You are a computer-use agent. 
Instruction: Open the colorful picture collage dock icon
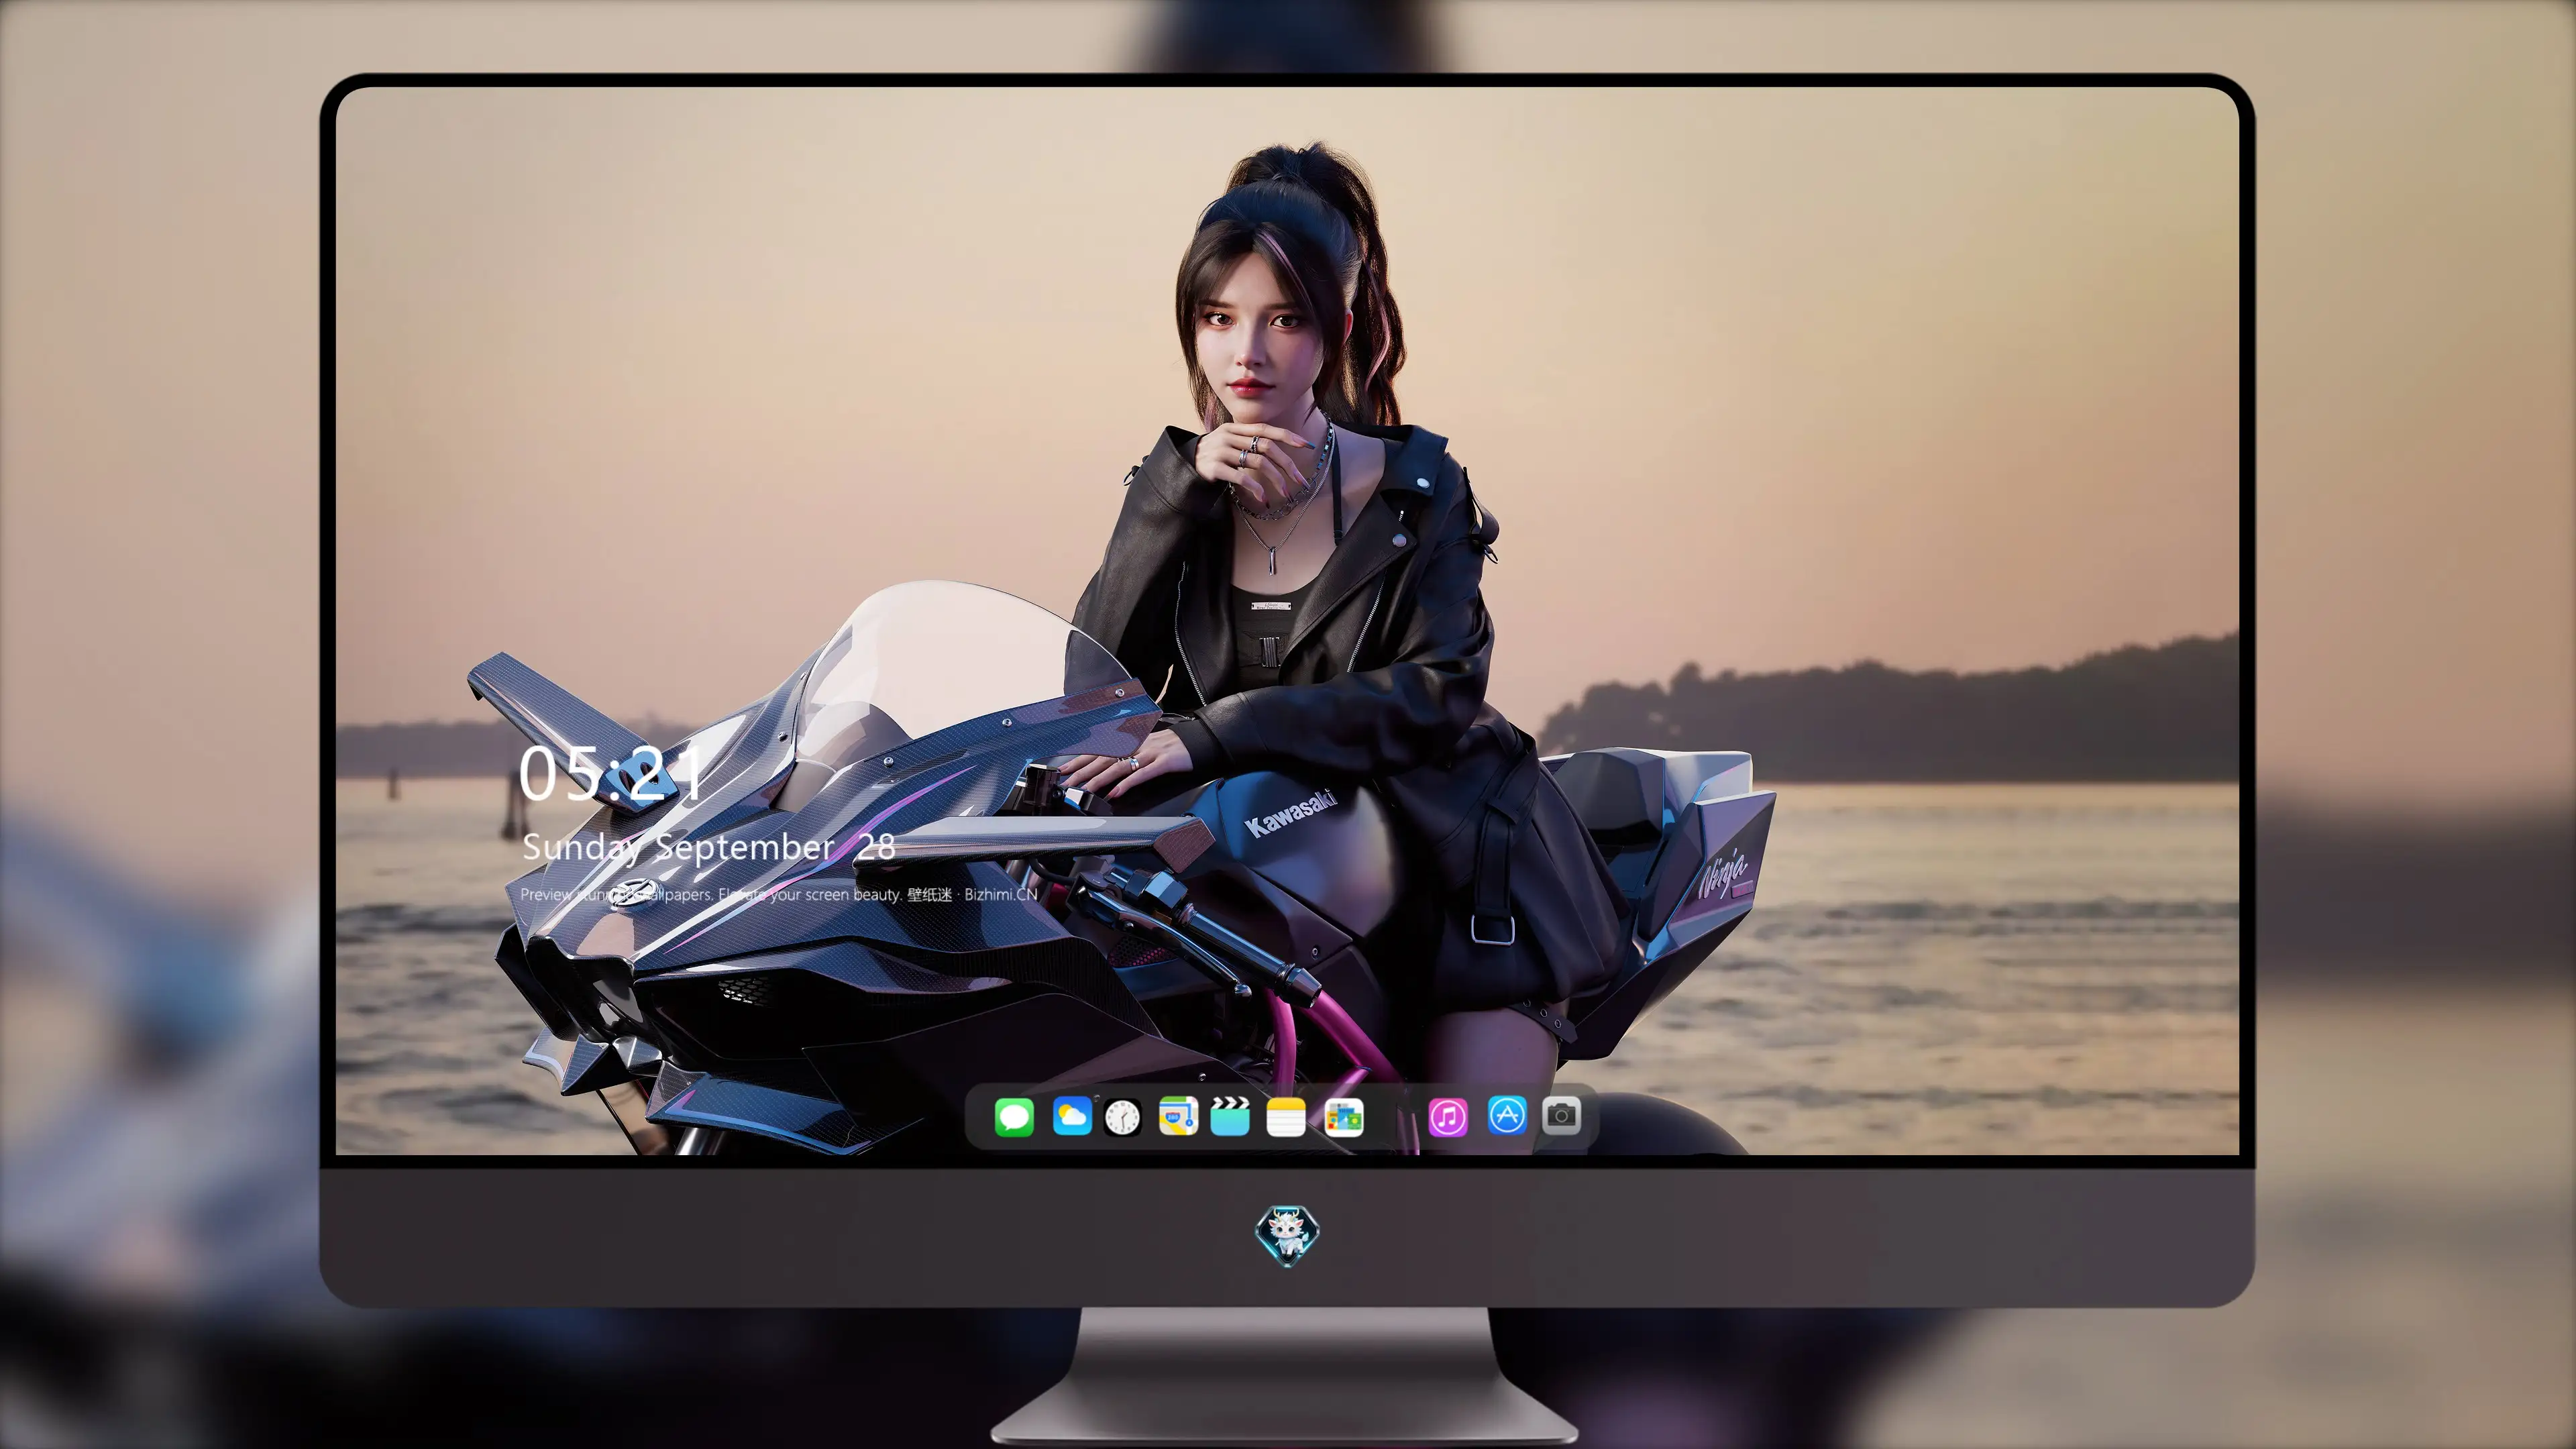[1344, 1117]
